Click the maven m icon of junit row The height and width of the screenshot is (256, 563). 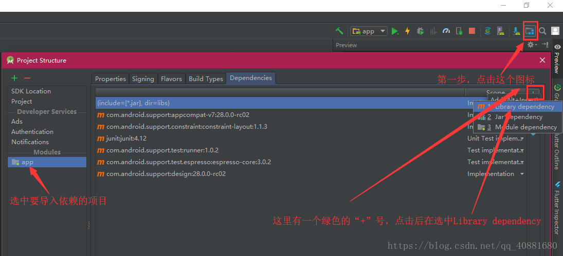click(x=101, y=139)
